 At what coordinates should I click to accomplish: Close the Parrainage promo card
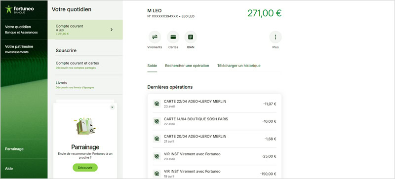tap(113, 107)
